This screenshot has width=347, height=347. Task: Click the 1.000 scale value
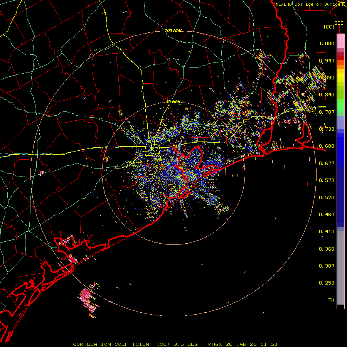pyautogui.click(x=327, y=43)
